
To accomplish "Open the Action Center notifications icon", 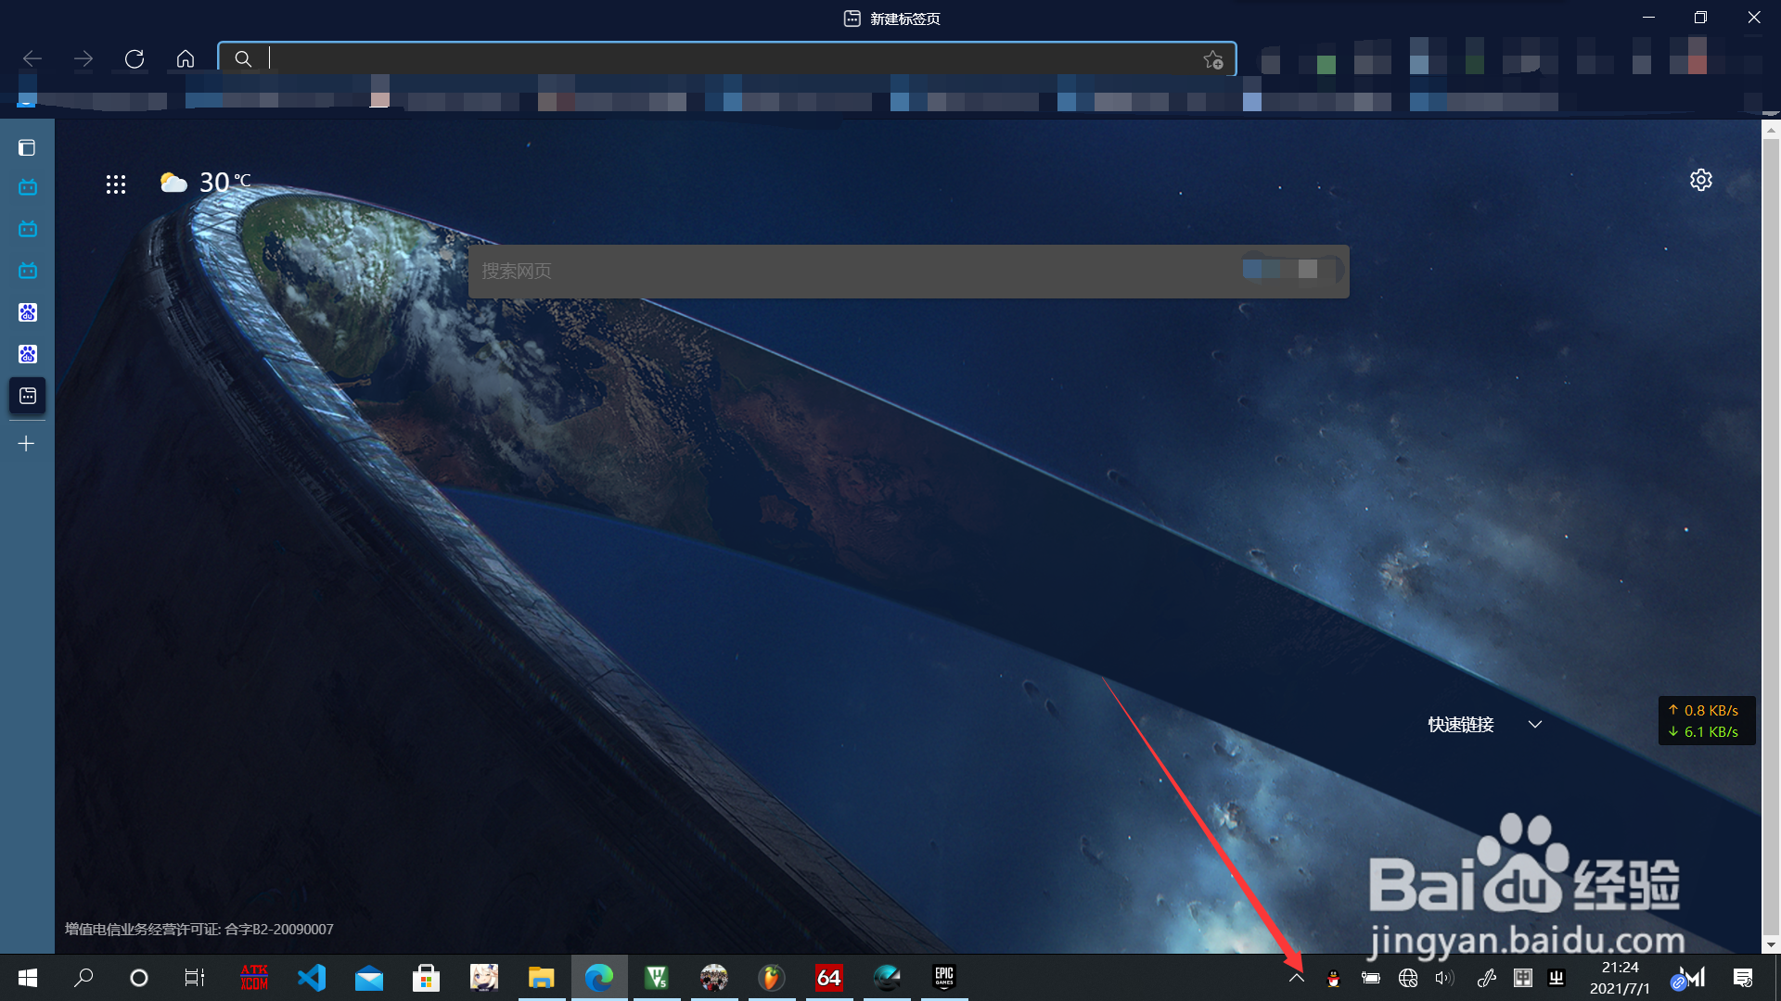I will click(x=1743, y=978).
